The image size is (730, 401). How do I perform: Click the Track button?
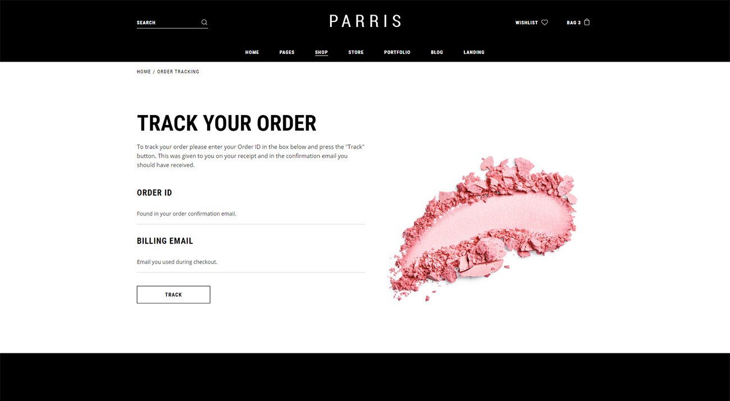pos(174,294)
